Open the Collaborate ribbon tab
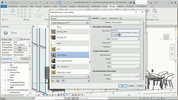The height and width of the screenshot is (100, 178). click(96, 6)
